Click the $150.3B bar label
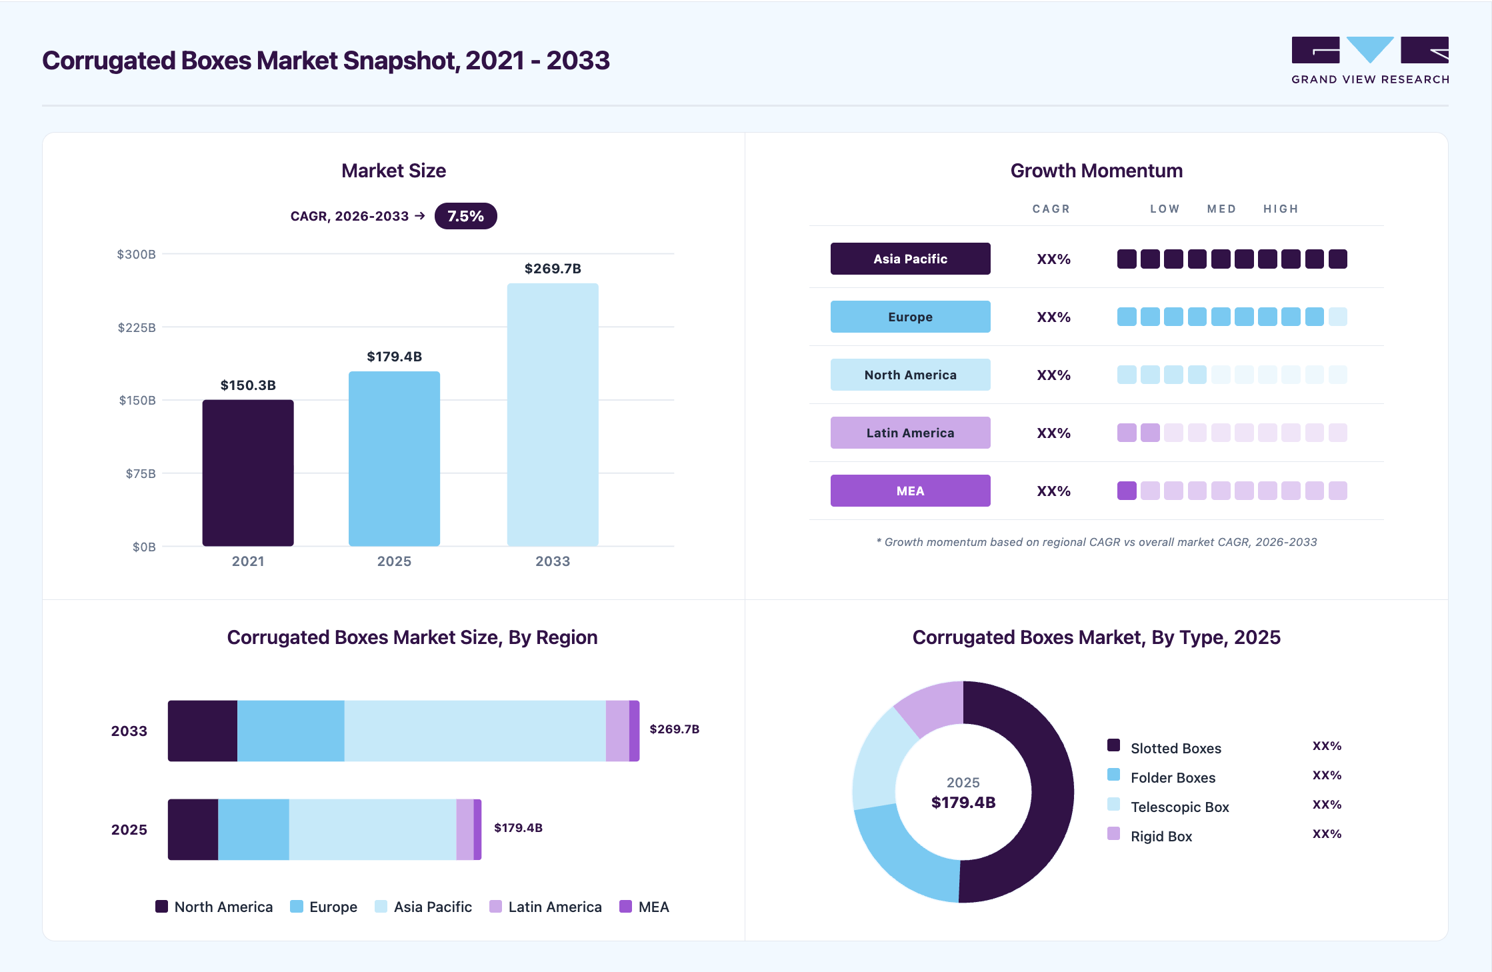The width and height of the screenshot is (1492, 972). [x=248, y=385]
